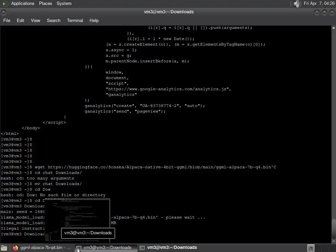
Task: Click terminal icon of bold taskbar entry
Action: click(x=142, y=248)
